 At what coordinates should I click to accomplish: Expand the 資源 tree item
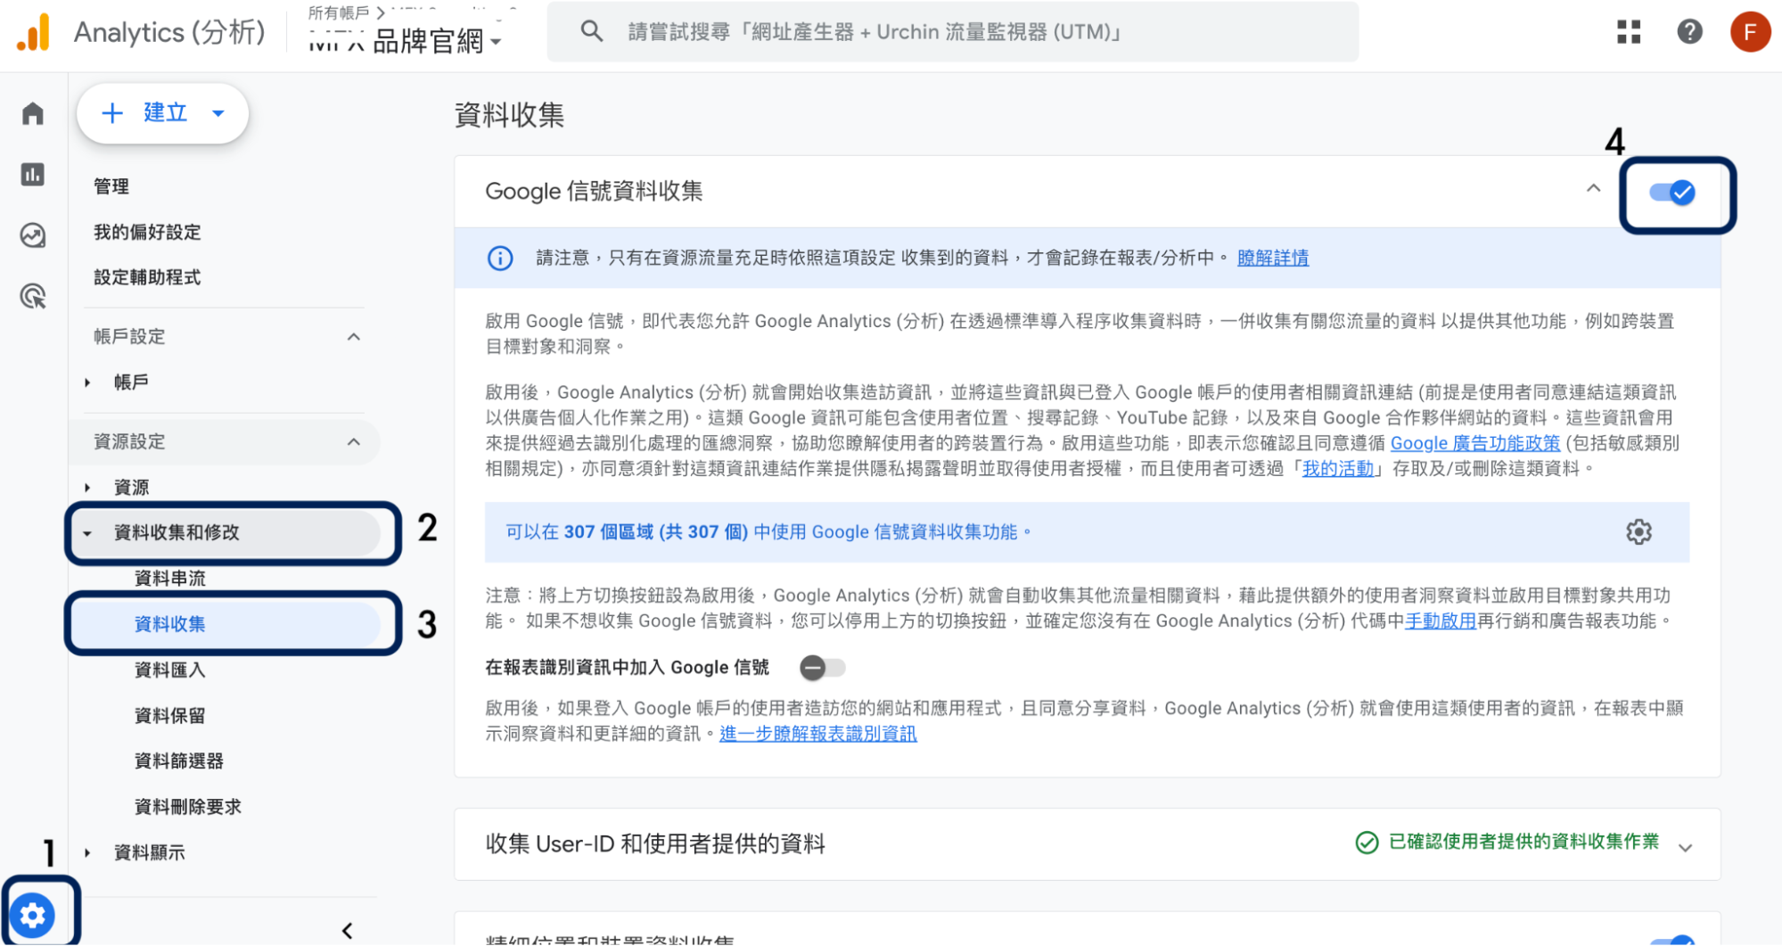(87, 488)
